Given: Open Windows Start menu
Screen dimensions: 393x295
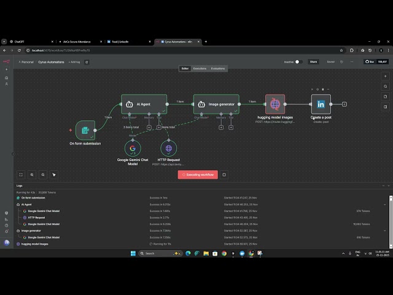Looking at the screenshot, I should (x=133, y=253).
